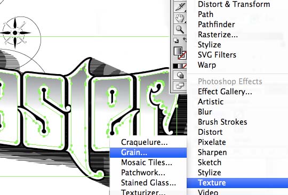Open the Pixelate submenu
This screenshot has width=288, height=195.
point(212,142)
